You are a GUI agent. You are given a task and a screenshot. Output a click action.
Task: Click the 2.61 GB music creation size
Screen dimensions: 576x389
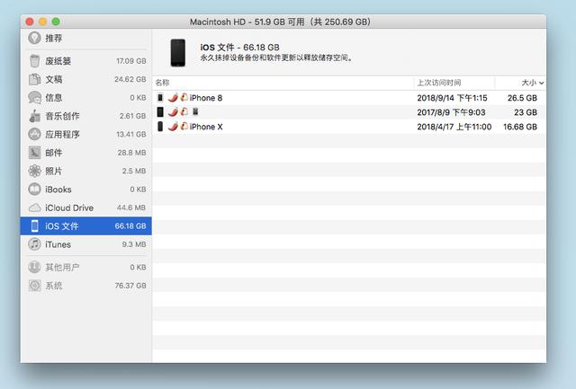tap(132, 116)
